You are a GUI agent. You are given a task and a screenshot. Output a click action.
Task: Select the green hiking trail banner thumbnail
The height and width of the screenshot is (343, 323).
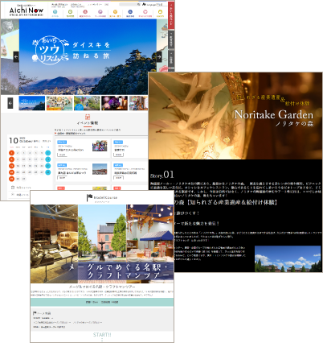[87, 103]
